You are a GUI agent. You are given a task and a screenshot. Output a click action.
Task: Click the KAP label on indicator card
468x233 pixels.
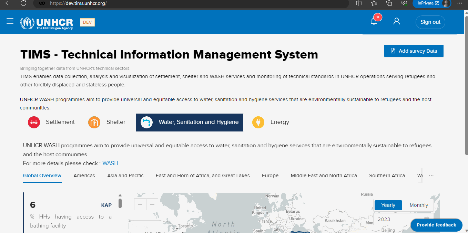(x=106, y=205)
